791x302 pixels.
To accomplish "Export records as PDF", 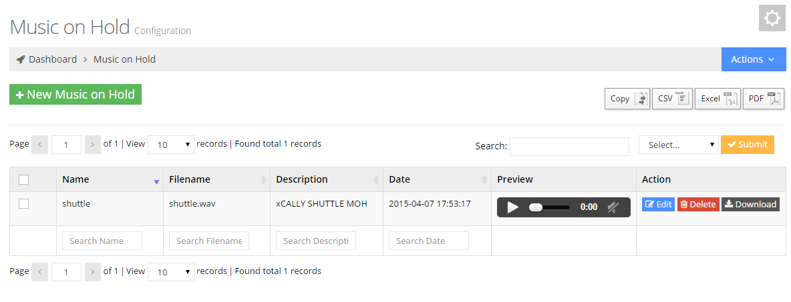I will point(763,99).
